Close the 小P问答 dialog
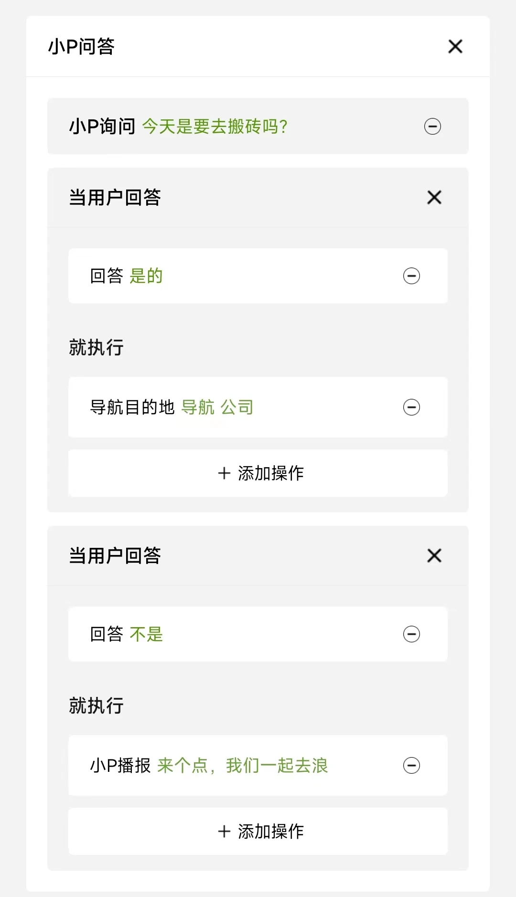The image size is (516, 897). pos(455,46)
